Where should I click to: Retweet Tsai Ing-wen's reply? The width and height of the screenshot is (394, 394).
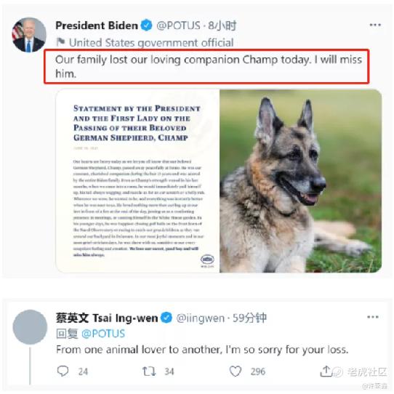[149, 371]
